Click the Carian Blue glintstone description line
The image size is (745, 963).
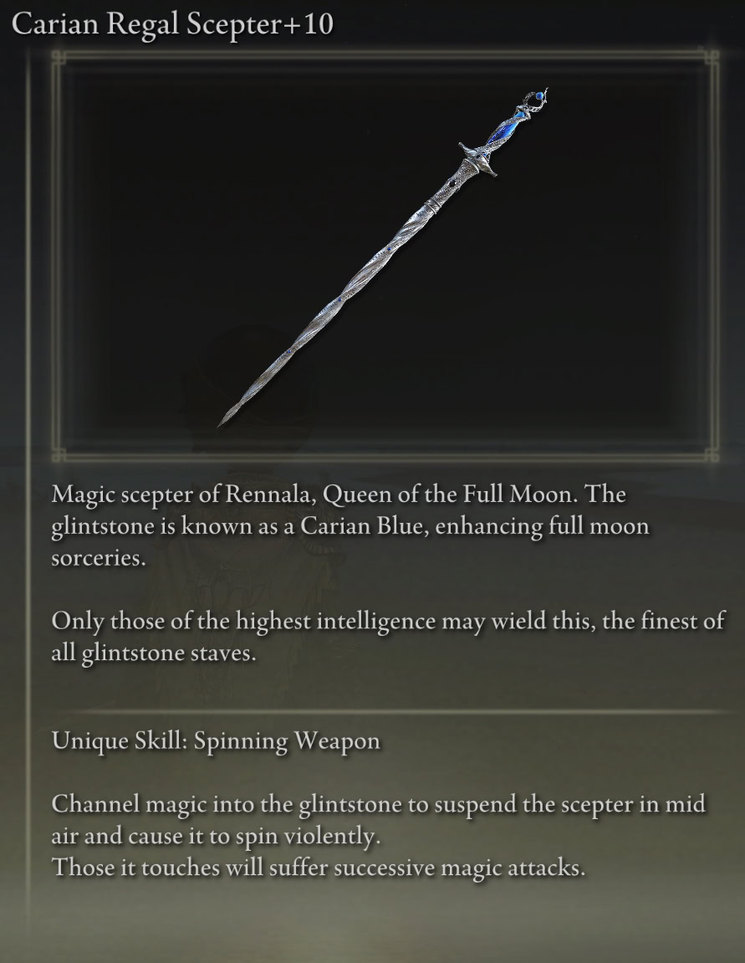(x=350, y=526)
